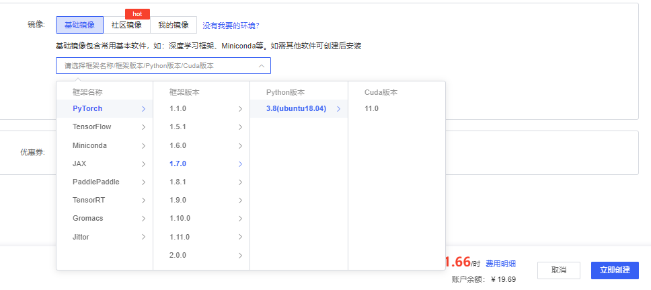Screen dimensions: 651x290
Task: Click the 取消 cancel button
Action: click(x=559, y=270)
